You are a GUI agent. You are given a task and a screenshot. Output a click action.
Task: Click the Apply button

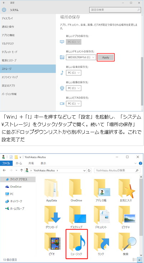[106, 57]
